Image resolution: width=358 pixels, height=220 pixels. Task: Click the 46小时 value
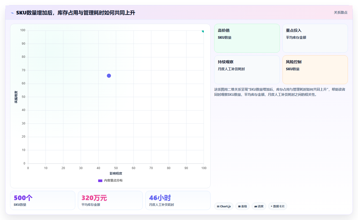click(x=160, y=198)
